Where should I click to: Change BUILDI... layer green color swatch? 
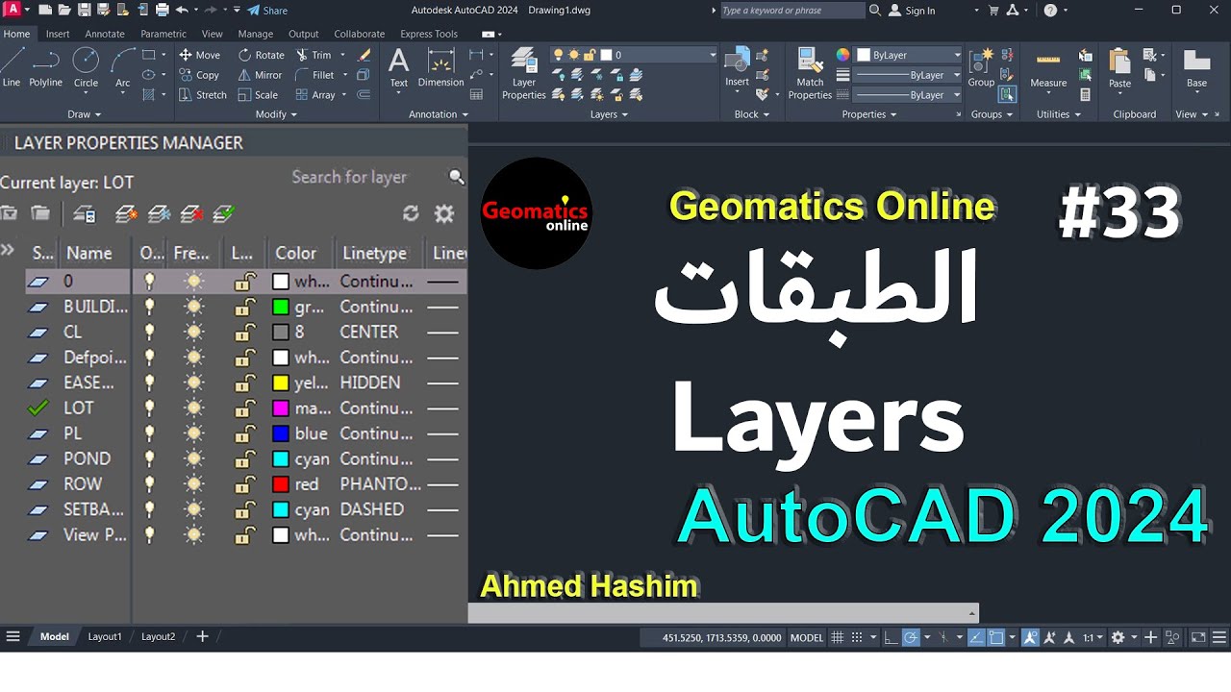click(280, 308)
